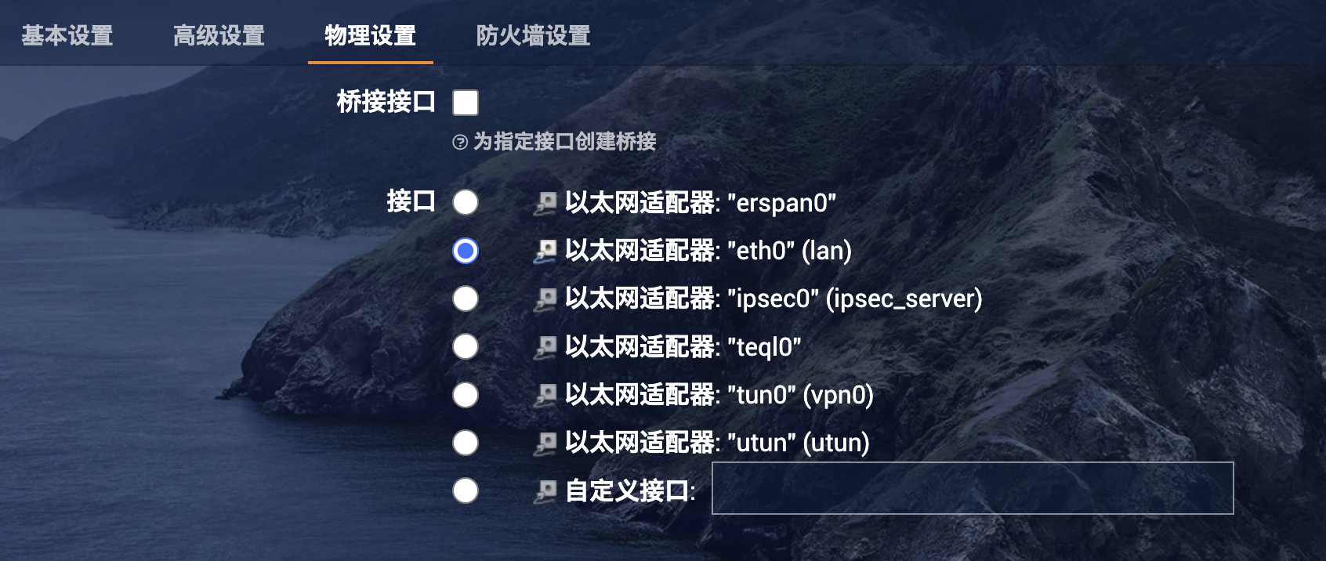
Task: Switch to the 基本设置 tab
Action: point(67,35)
